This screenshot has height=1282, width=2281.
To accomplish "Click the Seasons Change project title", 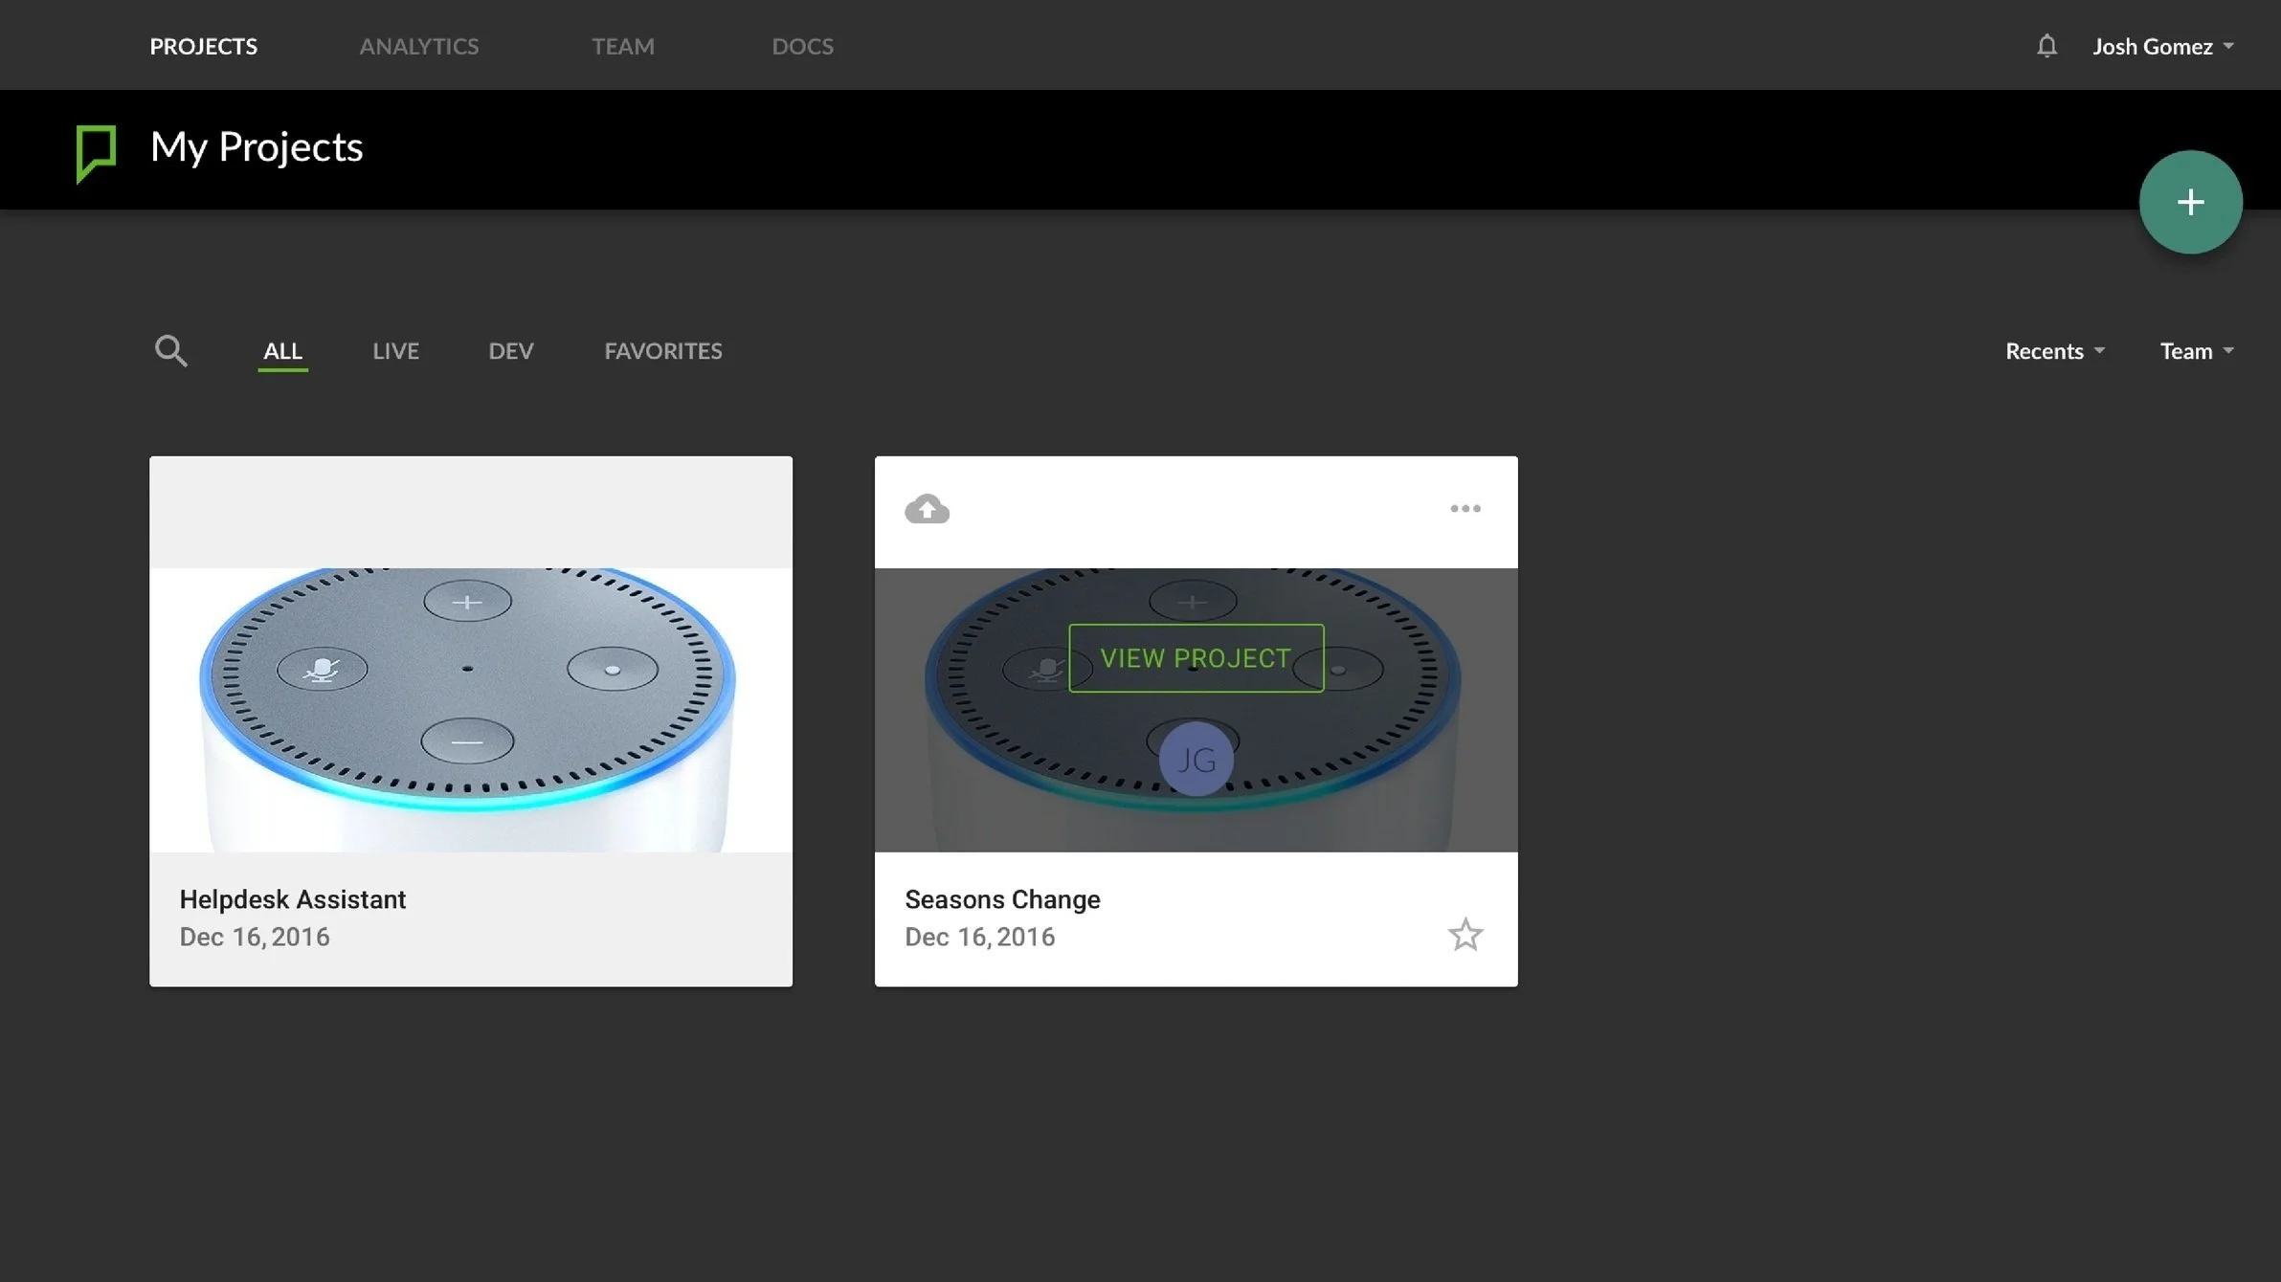I will coord(1002,899).
